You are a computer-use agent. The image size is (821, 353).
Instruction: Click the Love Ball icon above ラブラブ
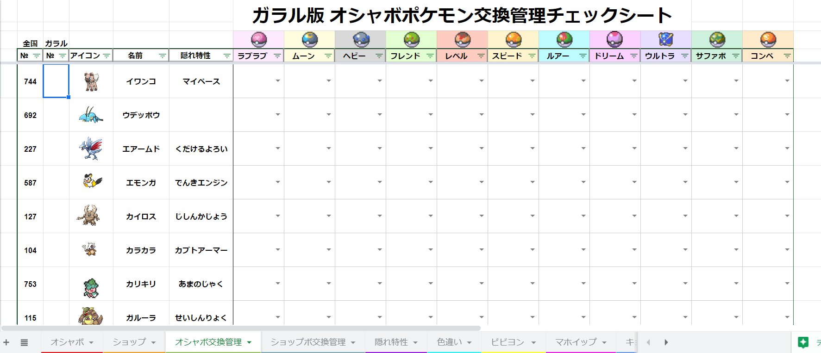coord(259,39)
